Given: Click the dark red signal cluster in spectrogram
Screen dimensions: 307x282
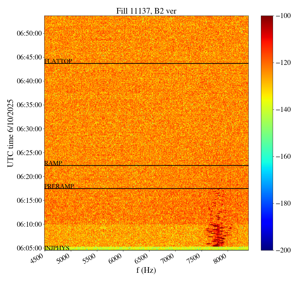Looking at the screenshot, I should 217,233.
